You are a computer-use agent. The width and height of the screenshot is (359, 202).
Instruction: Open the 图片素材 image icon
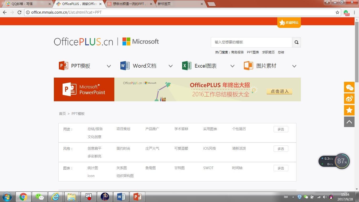248,66
